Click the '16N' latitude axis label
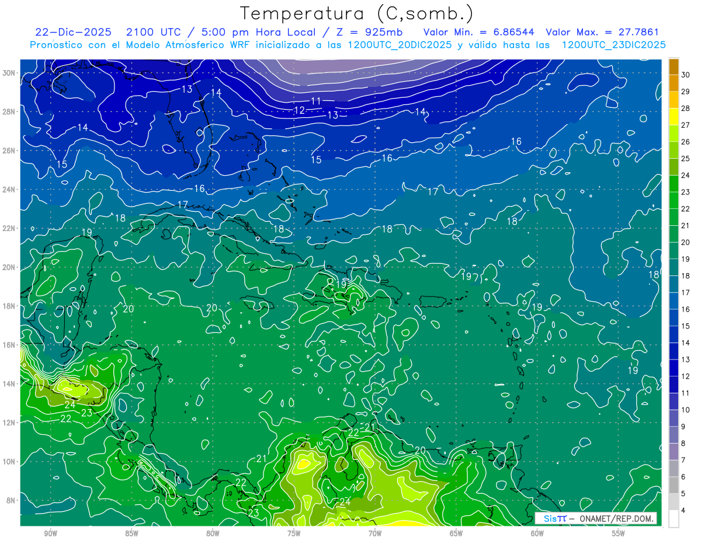Screen dimensions: 701x541 (x=10, y=344)
